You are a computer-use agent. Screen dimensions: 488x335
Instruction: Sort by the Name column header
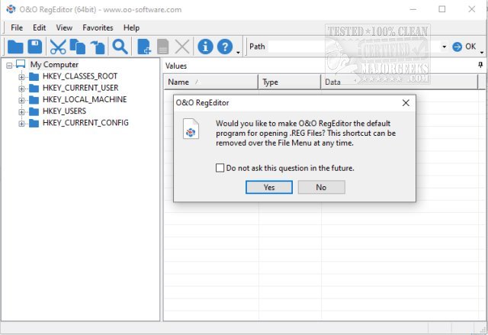tap(210, 82)
